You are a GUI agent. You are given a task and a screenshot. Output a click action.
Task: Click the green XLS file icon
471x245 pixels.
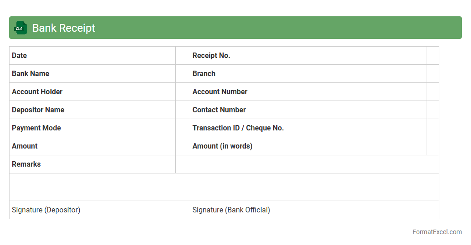(20, 28)
